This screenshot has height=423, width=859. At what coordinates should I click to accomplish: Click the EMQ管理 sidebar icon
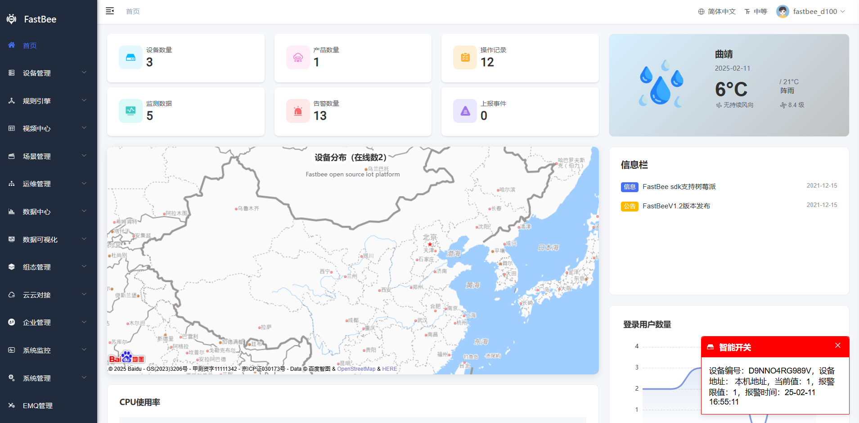(12, 405)
